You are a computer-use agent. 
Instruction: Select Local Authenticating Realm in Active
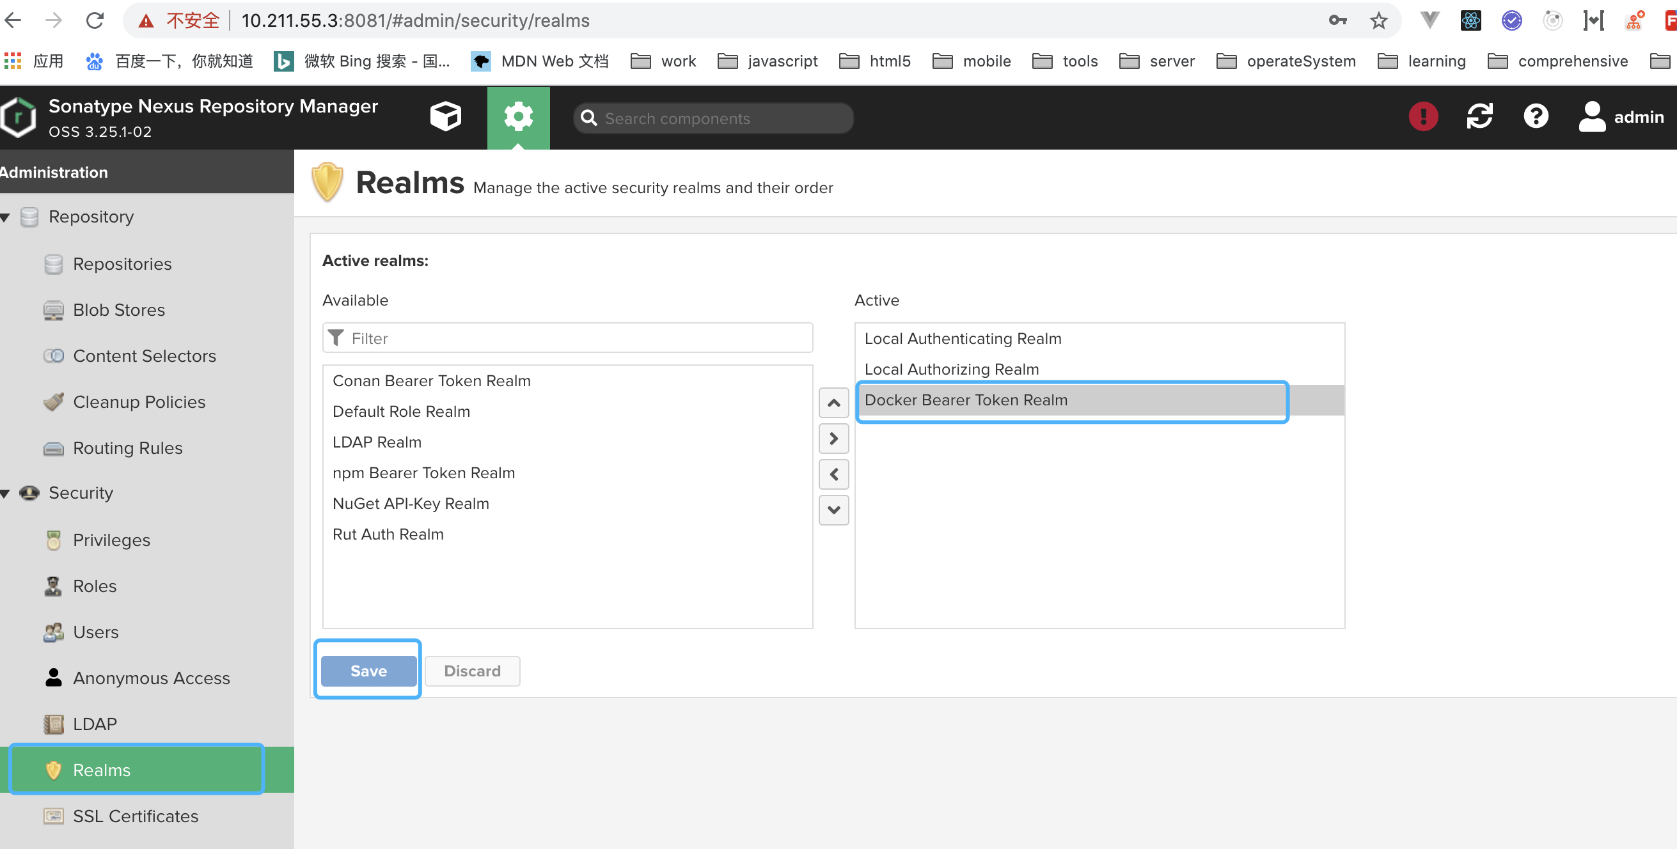[x=1099, y=339]
